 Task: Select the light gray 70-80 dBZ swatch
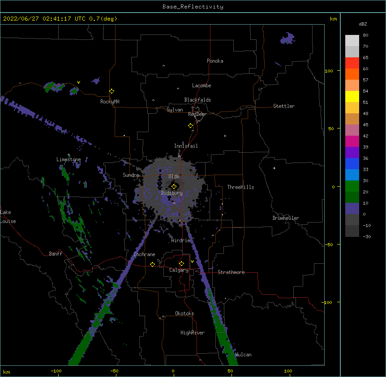(352, 41)
